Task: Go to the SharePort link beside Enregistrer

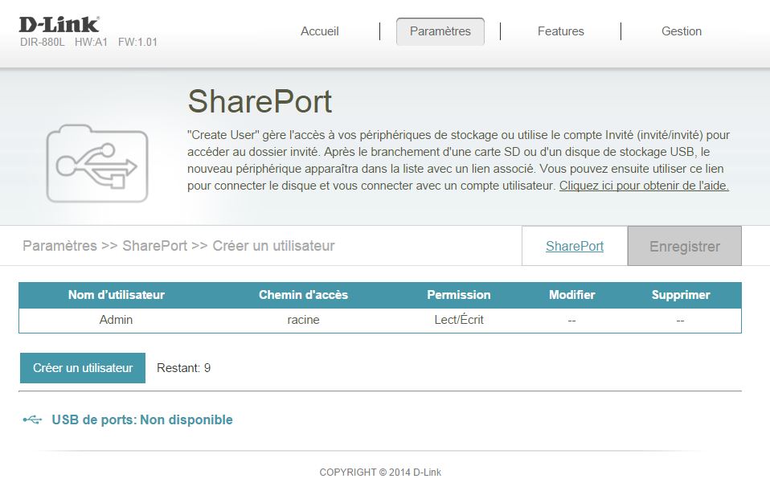Action: 574,247
